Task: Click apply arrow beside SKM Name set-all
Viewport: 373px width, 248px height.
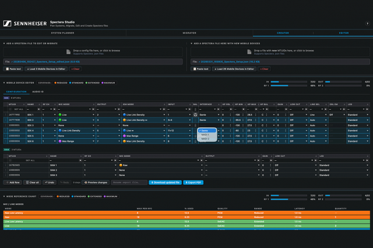Action: 80,160
